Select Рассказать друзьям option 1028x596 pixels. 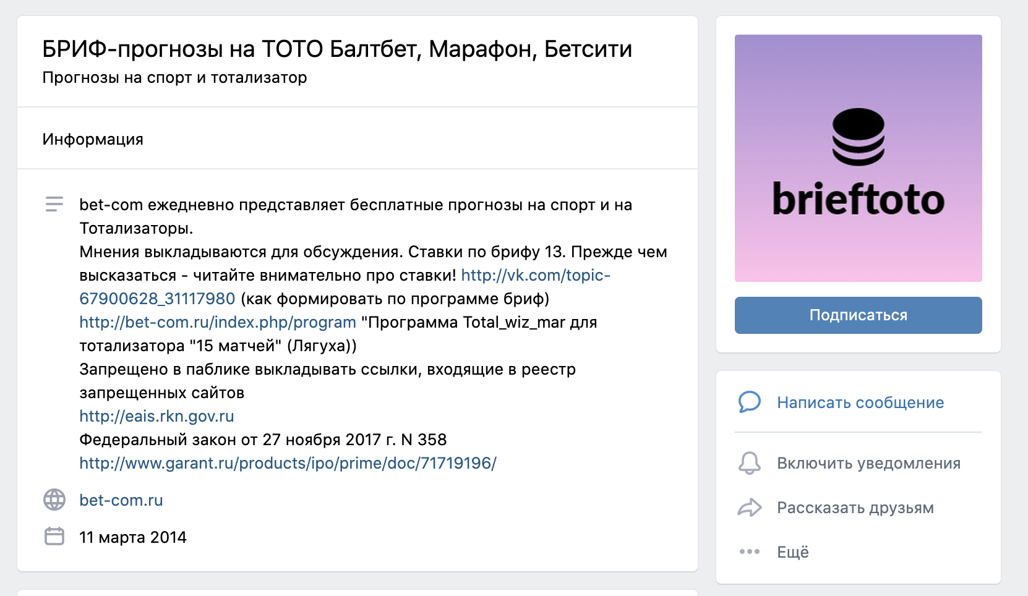[855, 508]
